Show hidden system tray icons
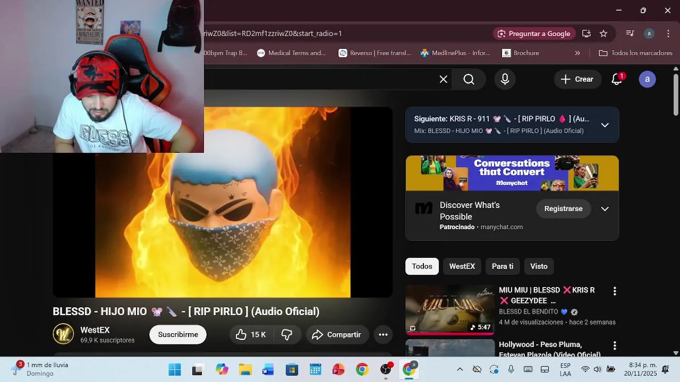 click(460, 369)
